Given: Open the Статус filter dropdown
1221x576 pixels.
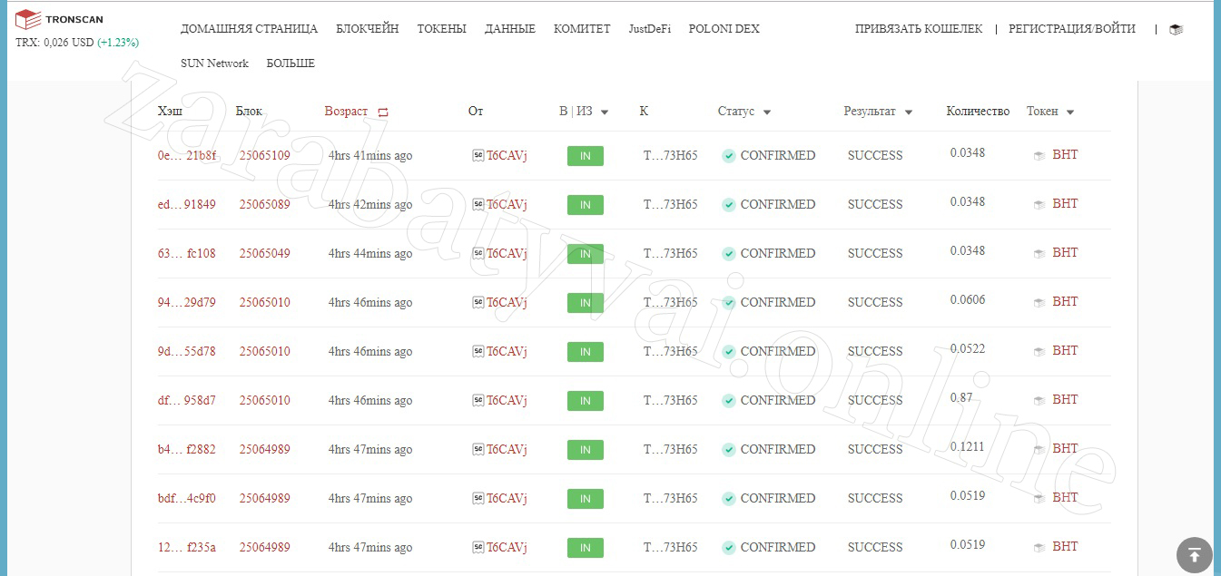Looking at the screenshot, I should tap(767, 112).
